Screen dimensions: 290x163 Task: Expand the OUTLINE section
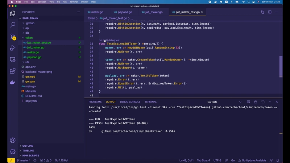tap(28, 146)
